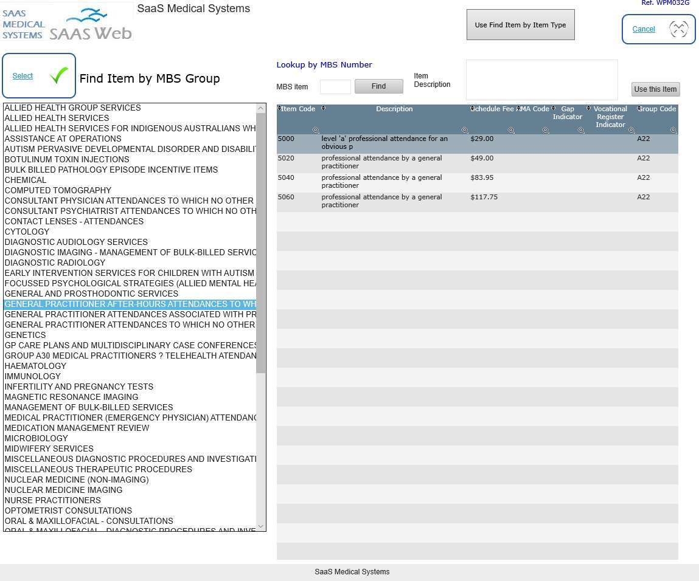Sort the AMA Code column

(x=518, y=108)
